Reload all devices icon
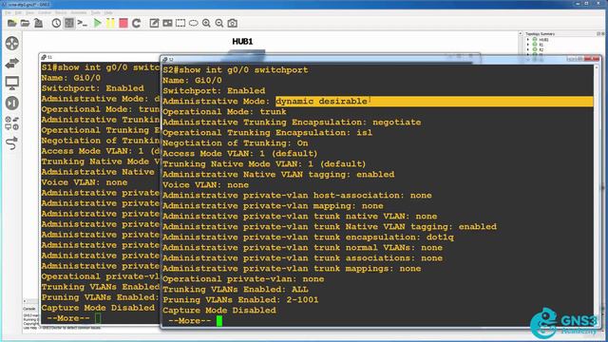Image resolution: width=608 pixels, height=342 pixels. [136, 23]
